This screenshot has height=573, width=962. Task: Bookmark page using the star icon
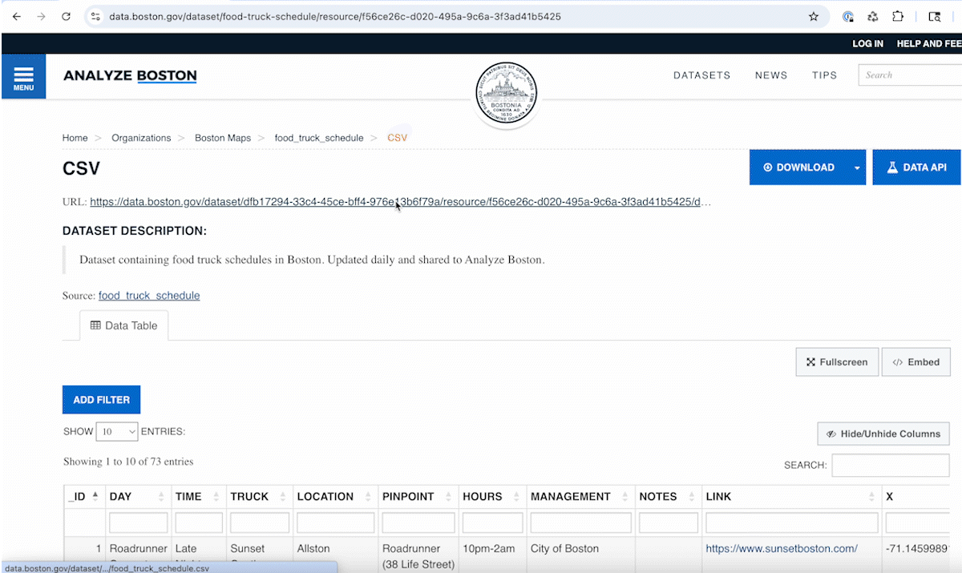pyautogui.click(x=814, y=16)
